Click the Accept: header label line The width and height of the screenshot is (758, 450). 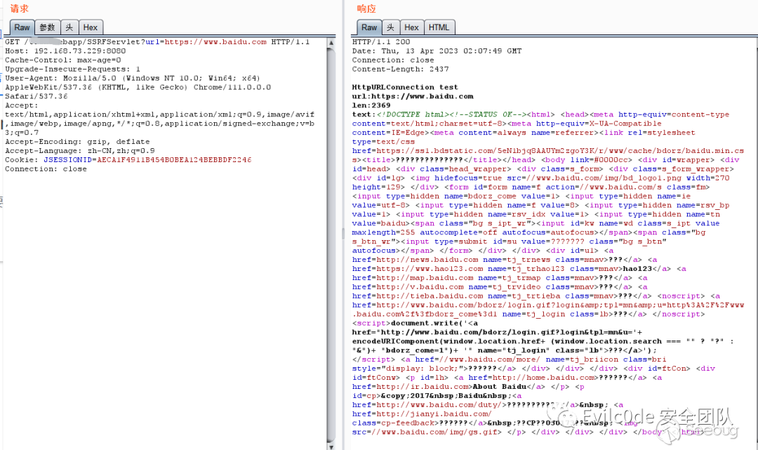[21, 105]
